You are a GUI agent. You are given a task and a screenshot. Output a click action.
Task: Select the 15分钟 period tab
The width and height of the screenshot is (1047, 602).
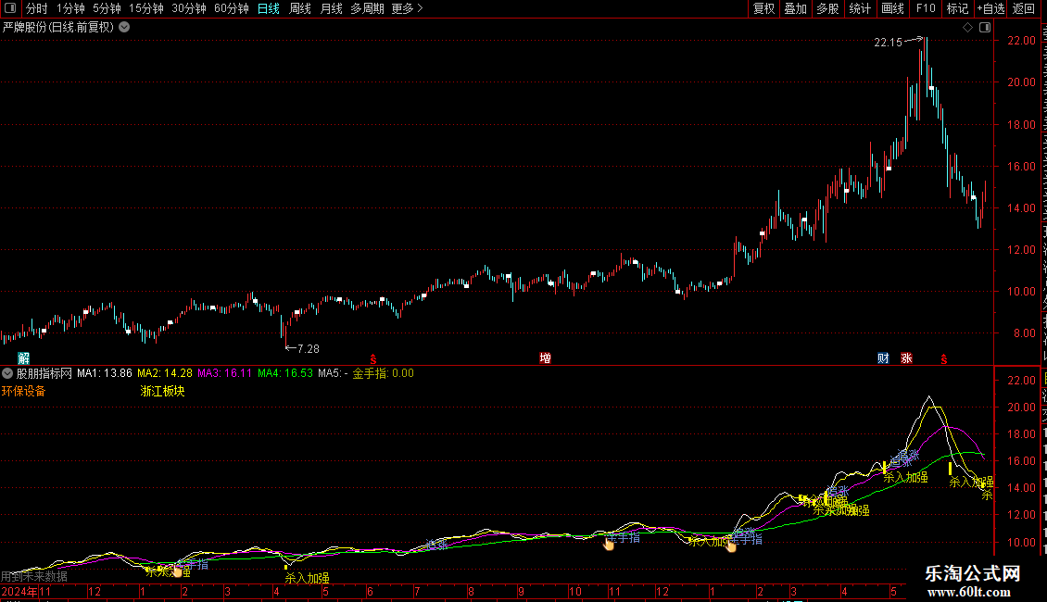point(146,8)
